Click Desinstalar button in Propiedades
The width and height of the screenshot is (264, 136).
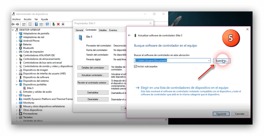93,99
